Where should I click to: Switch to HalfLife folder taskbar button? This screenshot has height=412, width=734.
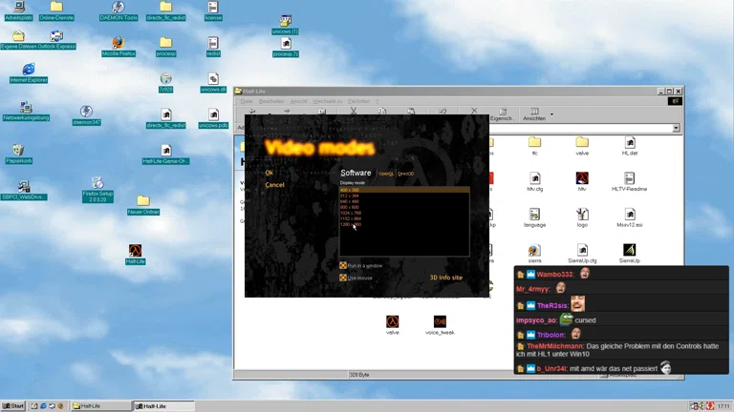tap(100, 406)
